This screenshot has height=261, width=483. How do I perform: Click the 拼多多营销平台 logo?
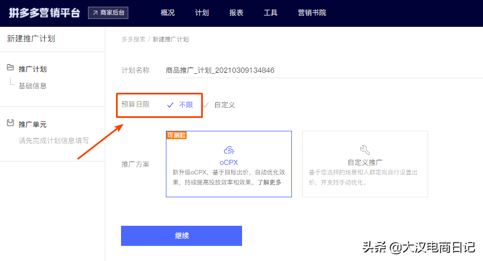[44, 13]
